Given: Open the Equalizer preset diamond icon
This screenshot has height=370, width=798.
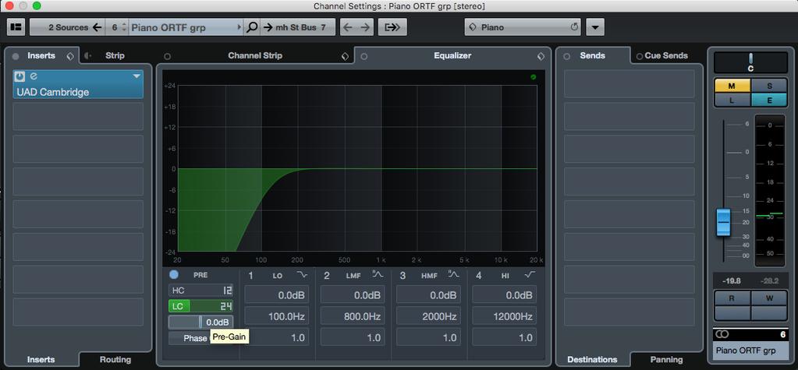Looking at the screenshot, I should [x=541, y=56].
